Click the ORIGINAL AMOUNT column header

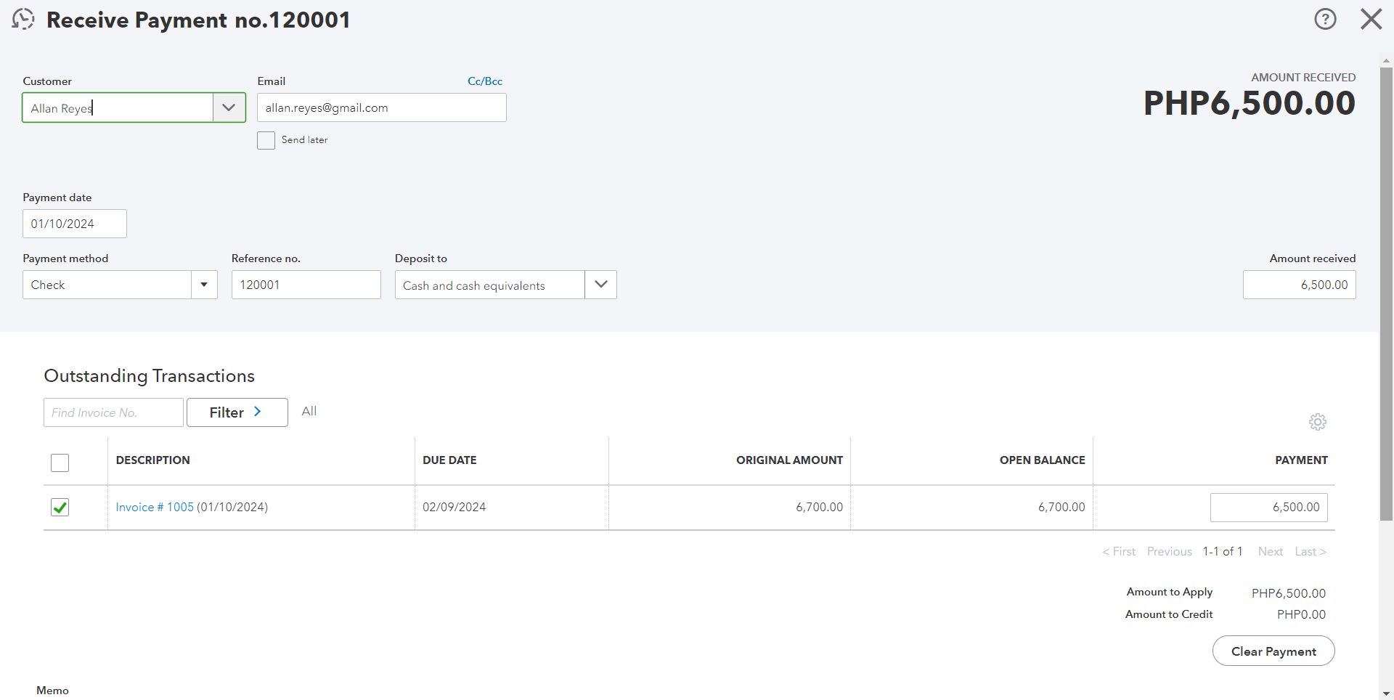click(790, 460)
